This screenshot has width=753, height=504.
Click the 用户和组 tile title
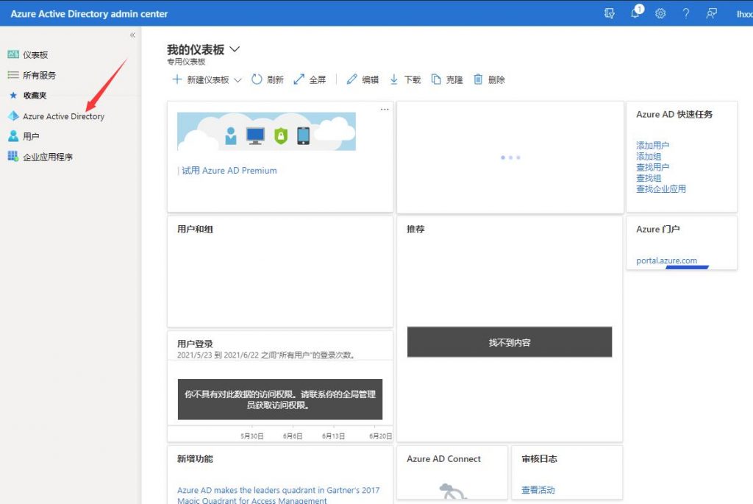195,229
